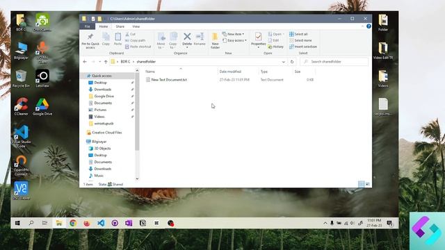Click Select none in ribbon
The height and width of the screenshot is (250, 445).
click(300, 40)
